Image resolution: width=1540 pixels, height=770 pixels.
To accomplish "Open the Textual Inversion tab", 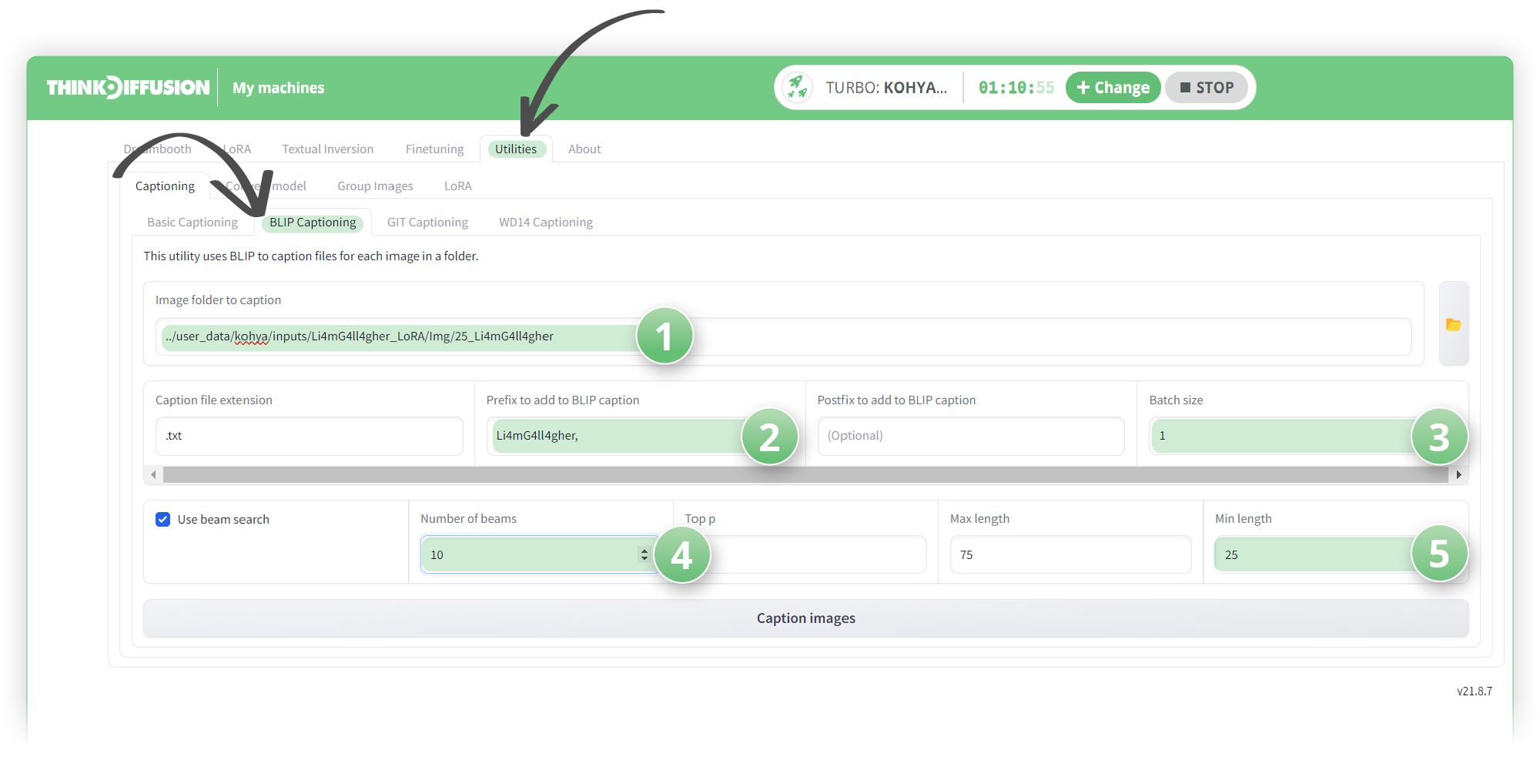I will pos(327,149).
